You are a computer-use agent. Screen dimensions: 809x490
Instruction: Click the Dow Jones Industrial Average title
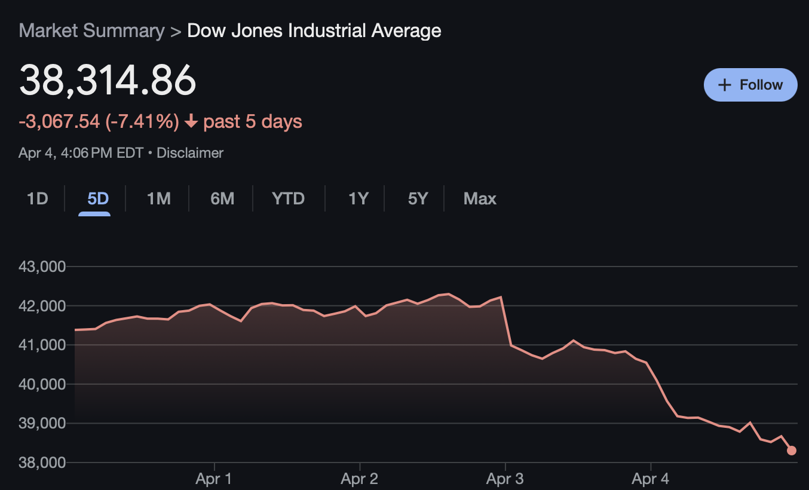tap(314, 30)
